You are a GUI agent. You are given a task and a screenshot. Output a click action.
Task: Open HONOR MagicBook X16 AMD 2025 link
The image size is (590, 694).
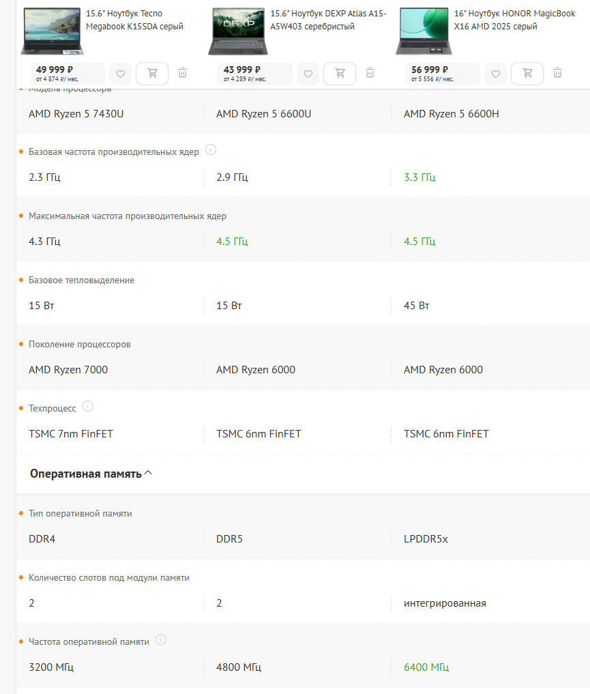[514, 20]
